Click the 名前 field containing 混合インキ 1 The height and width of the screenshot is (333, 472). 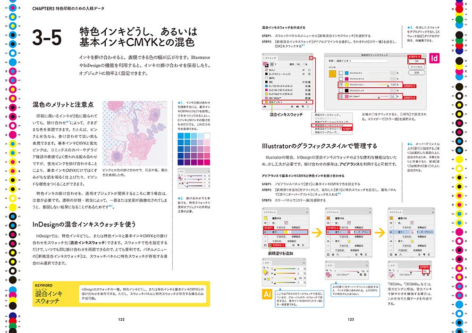[362, 61]
